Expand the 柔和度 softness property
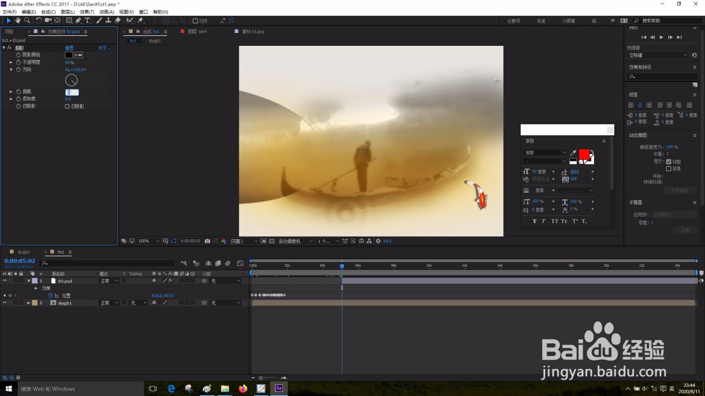This screenshot has width=705, height=396. (11, 99)
